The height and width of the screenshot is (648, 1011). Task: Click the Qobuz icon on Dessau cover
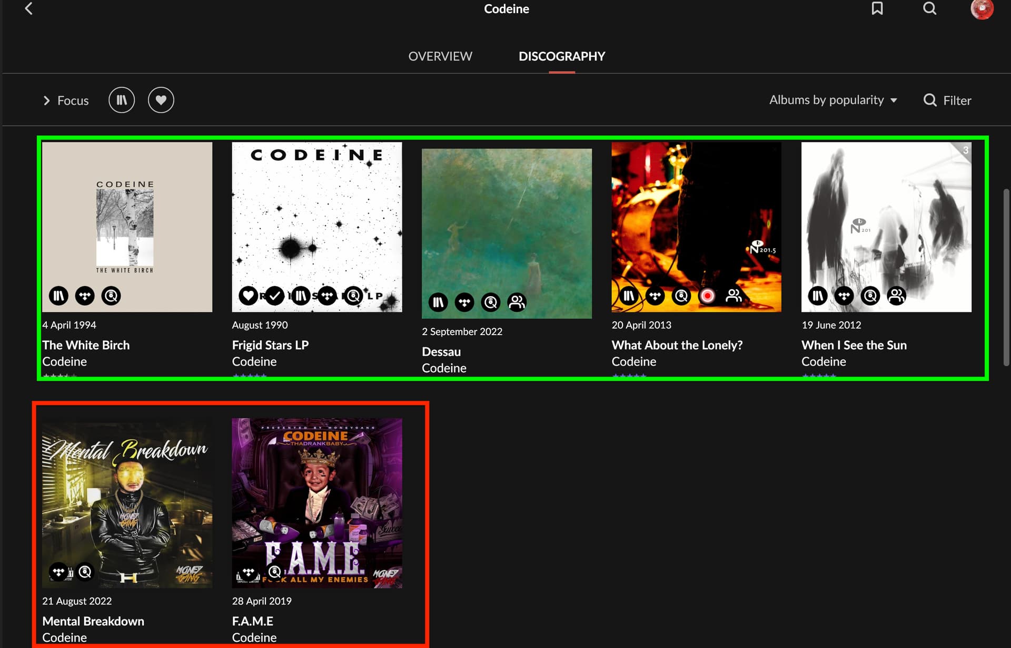click(491, 302)
